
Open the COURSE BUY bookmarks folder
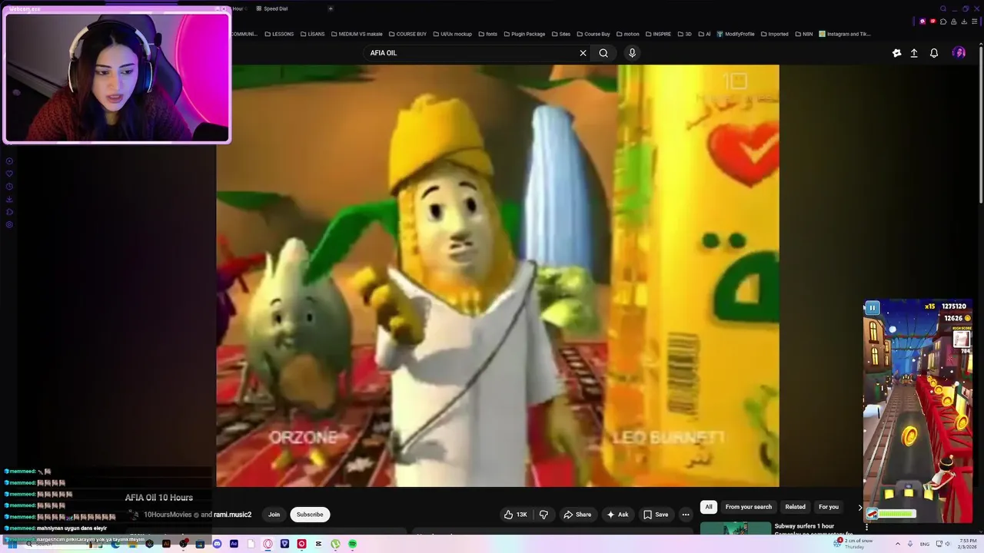pyautogui.click(x=407, y=34)
